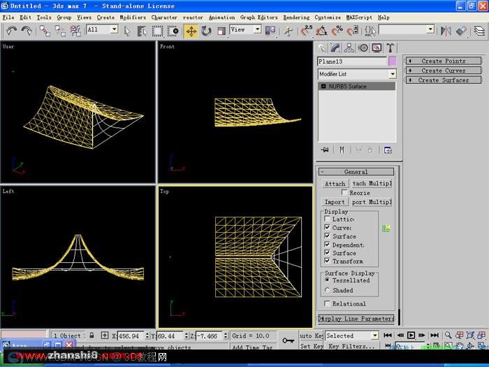Open the Create command panel tab
This screenshot has height=367, width=489.
coord(322,48)
